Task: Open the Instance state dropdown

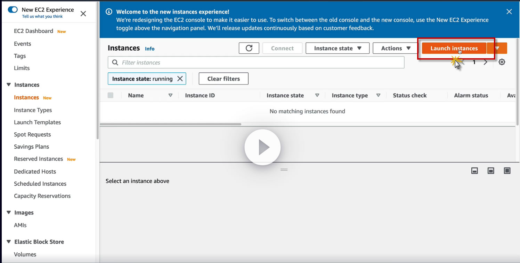Action: click(338, 48)
